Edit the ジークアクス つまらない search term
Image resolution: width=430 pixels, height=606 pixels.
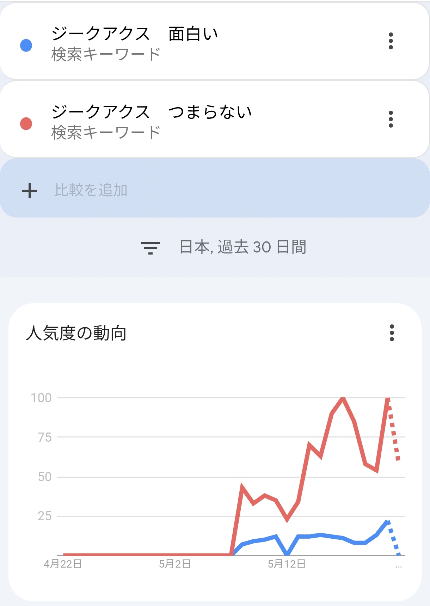(x=152, y=112)
